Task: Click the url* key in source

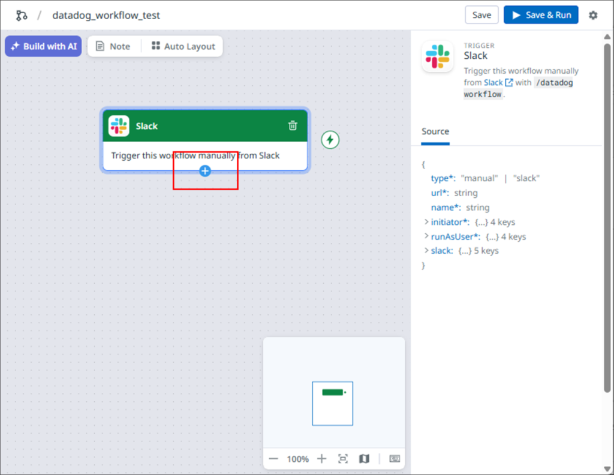Action: click(x=440, y=193)
